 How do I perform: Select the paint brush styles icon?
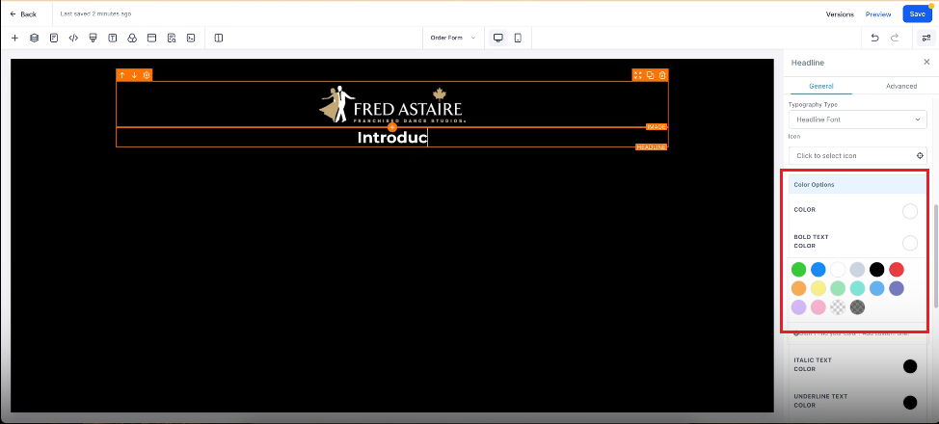coord(93,38)
